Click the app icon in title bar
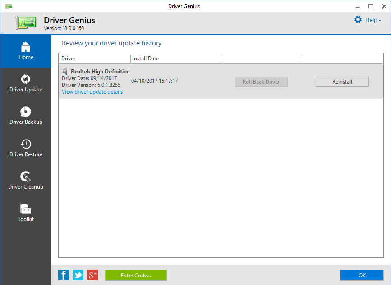Viewport: 391px width, 285px height. click(x=9, y=6)
